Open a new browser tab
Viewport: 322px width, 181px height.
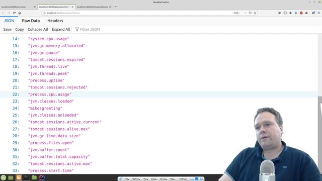click(x=116, y=7)
